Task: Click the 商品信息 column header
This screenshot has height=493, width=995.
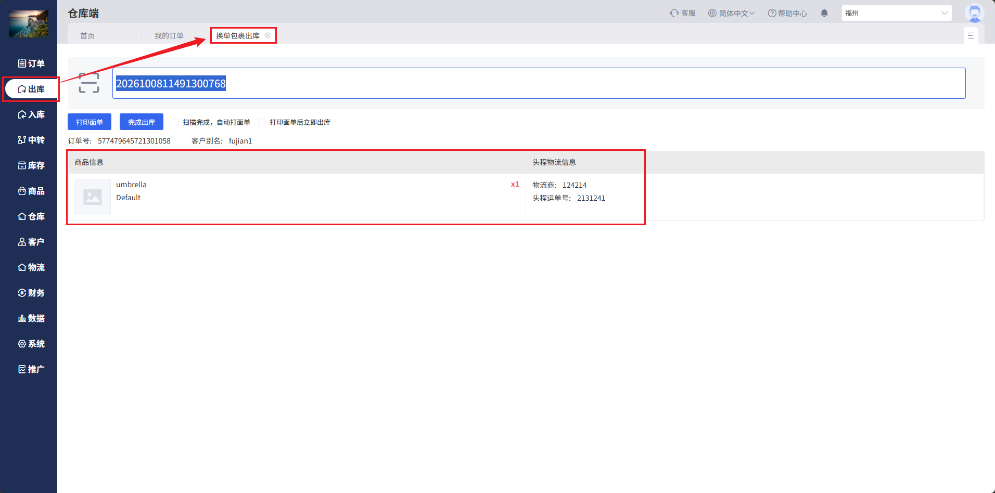Action: click(89, 162)
